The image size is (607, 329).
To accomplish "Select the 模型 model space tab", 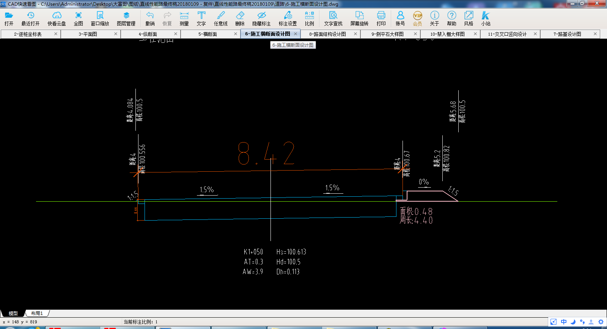I will click(13, 313).
